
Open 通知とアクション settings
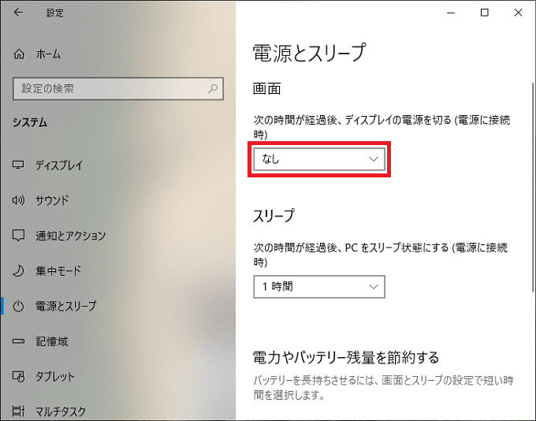(x=71, y=236)
